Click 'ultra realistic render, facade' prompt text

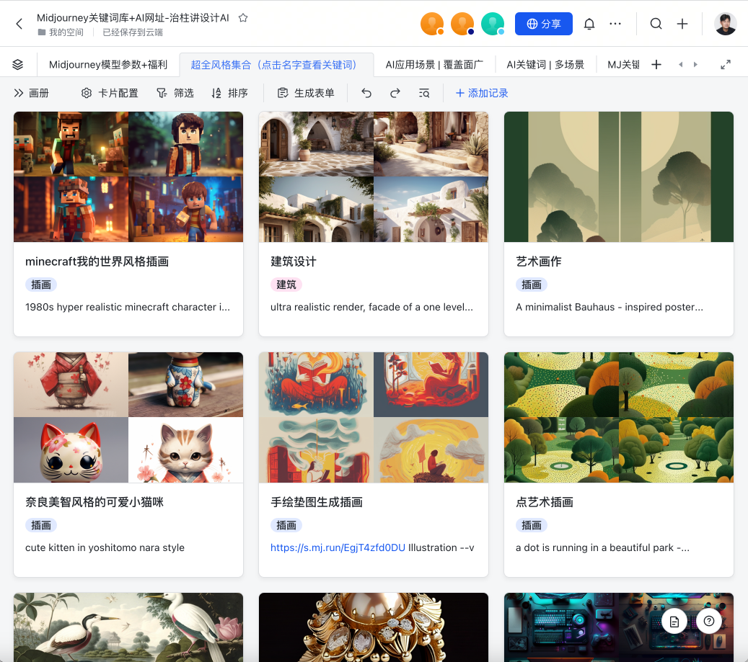tap(371, 307)
